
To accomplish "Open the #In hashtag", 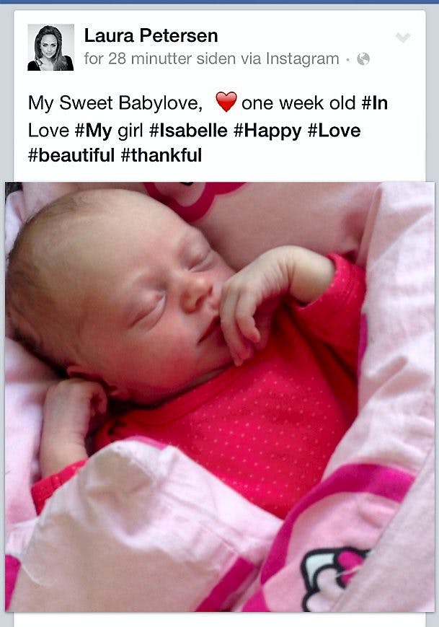I will click(x=374, y=103).
